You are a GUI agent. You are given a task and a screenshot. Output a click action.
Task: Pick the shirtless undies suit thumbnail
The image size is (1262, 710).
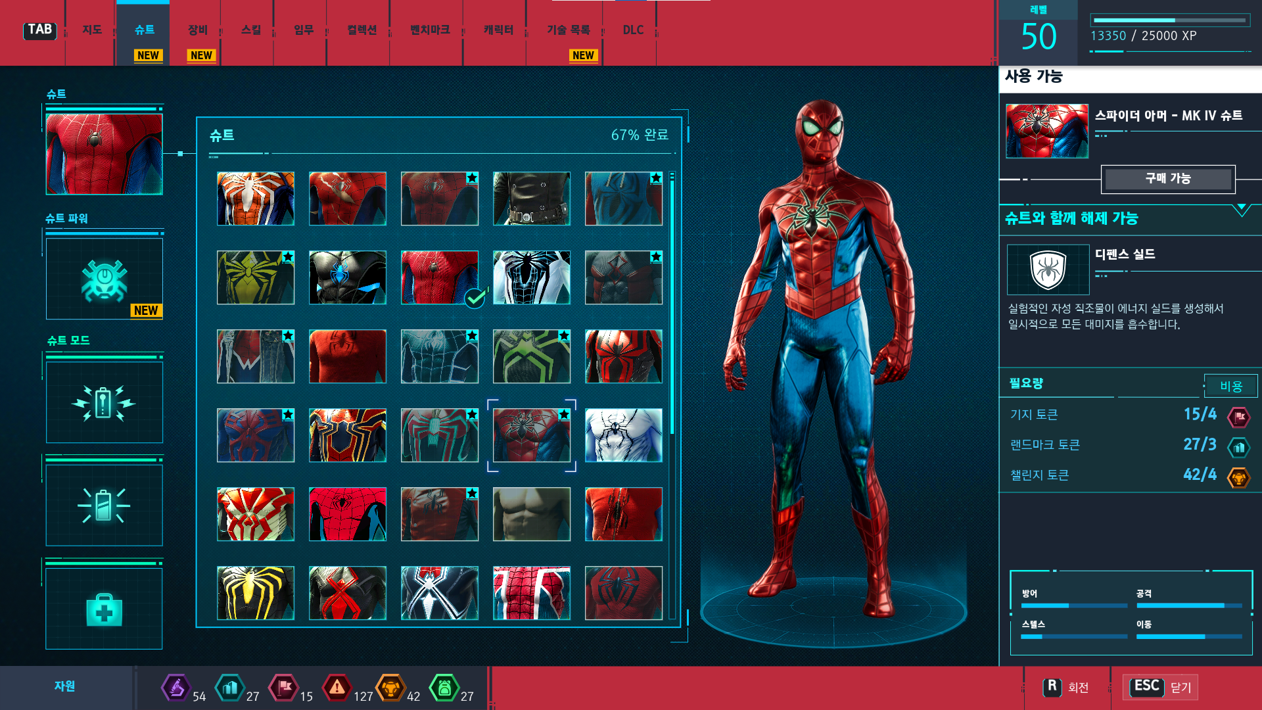532,514
